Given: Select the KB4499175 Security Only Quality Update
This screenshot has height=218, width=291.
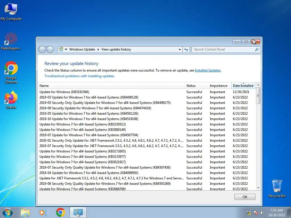Looking at the screenshot, I should 147,103.
